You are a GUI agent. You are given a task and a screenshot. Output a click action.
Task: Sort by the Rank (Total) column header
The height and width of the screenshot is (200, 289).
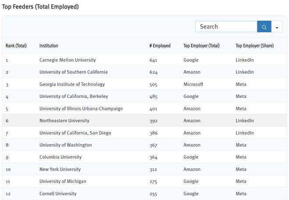point(16,46)
